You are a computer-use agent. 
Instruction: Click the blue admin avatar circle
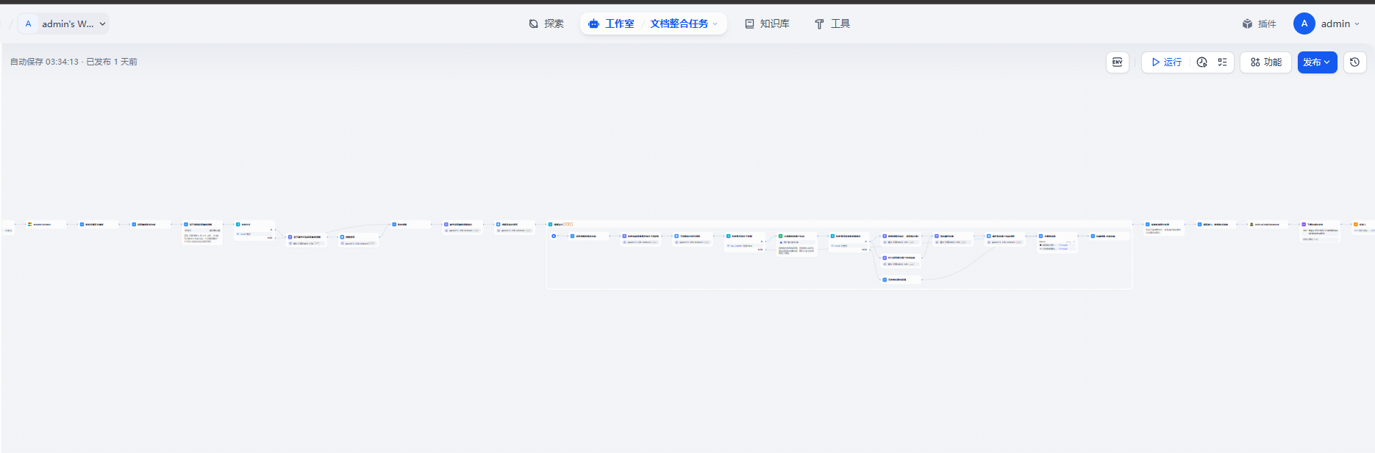[x=1304, y=23]
